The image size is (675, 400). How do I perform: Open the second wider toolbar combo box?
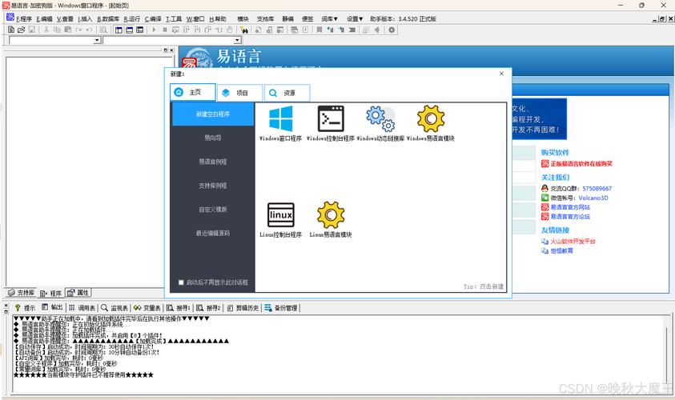[x=237, y=40]
